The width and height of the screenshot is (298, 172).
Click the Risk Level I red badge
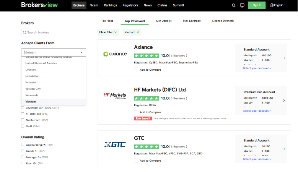pos(143,118)
